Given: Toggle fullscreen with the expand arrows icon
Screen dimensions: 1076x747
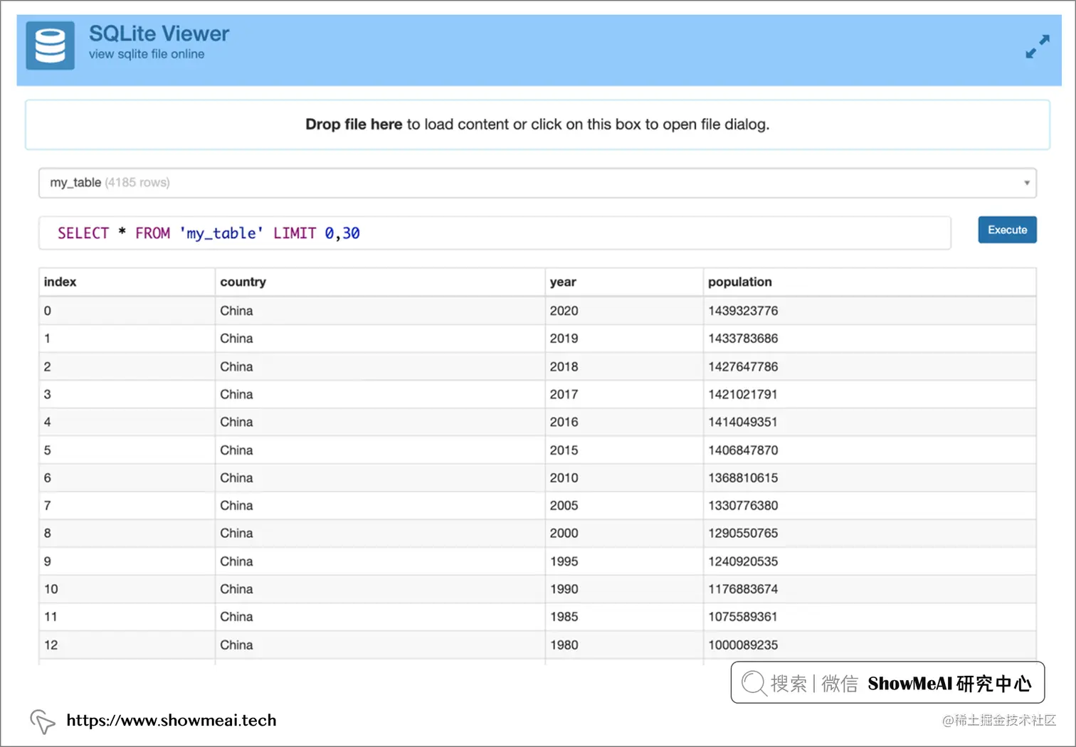Looking at the screenshot, I should point(1037,46).
